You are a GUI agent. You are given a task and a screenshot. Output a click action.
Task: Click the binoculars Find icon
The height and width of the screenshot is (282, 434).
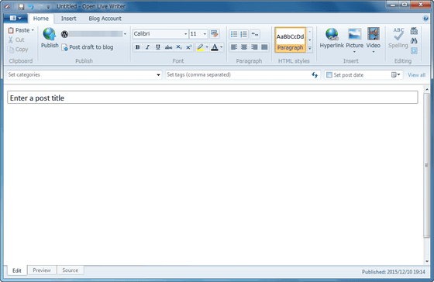(414, 41)
